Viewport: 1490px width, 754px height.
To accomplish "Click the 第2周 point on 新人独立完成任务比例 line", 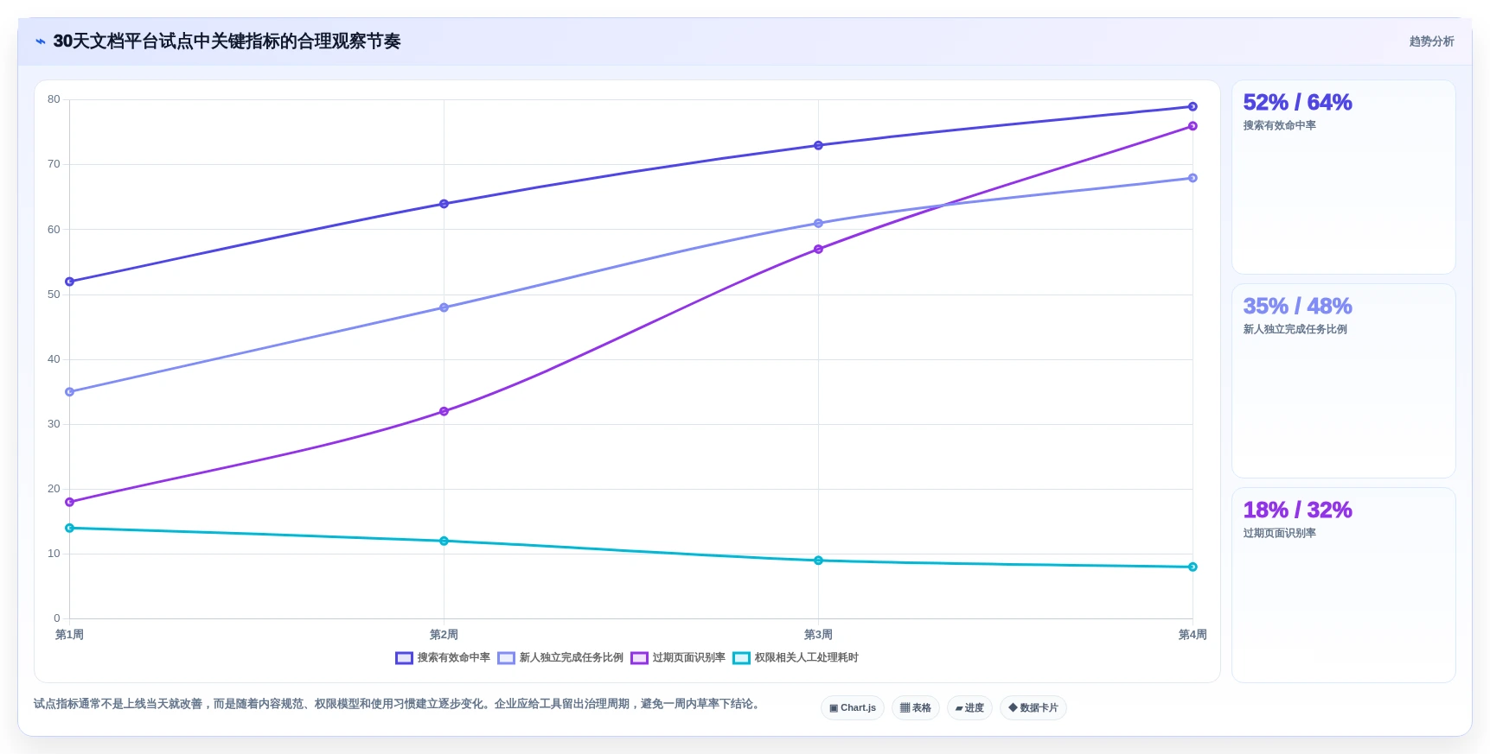I will coord(444,307).
